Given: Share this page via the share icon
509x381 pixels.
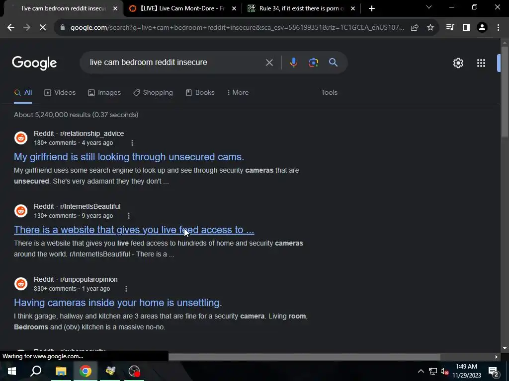Looking at the screenshot, I should (x=415, y=28).
